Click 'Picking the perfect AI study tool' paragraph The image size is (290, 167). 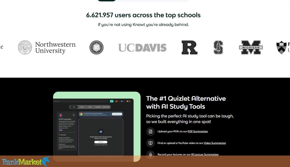(190, 119)
